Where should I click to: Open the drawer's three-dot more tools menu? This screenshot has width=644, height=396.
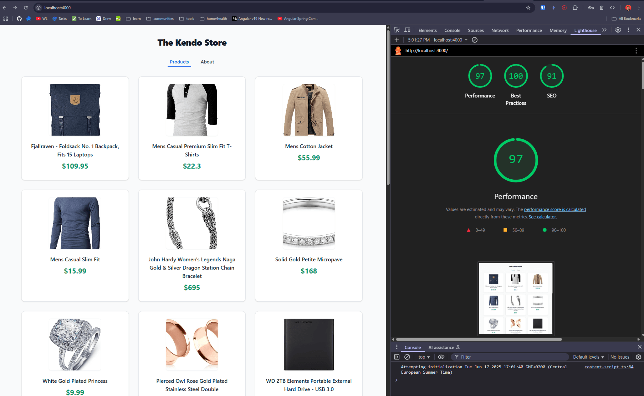(x=397, y=347)
